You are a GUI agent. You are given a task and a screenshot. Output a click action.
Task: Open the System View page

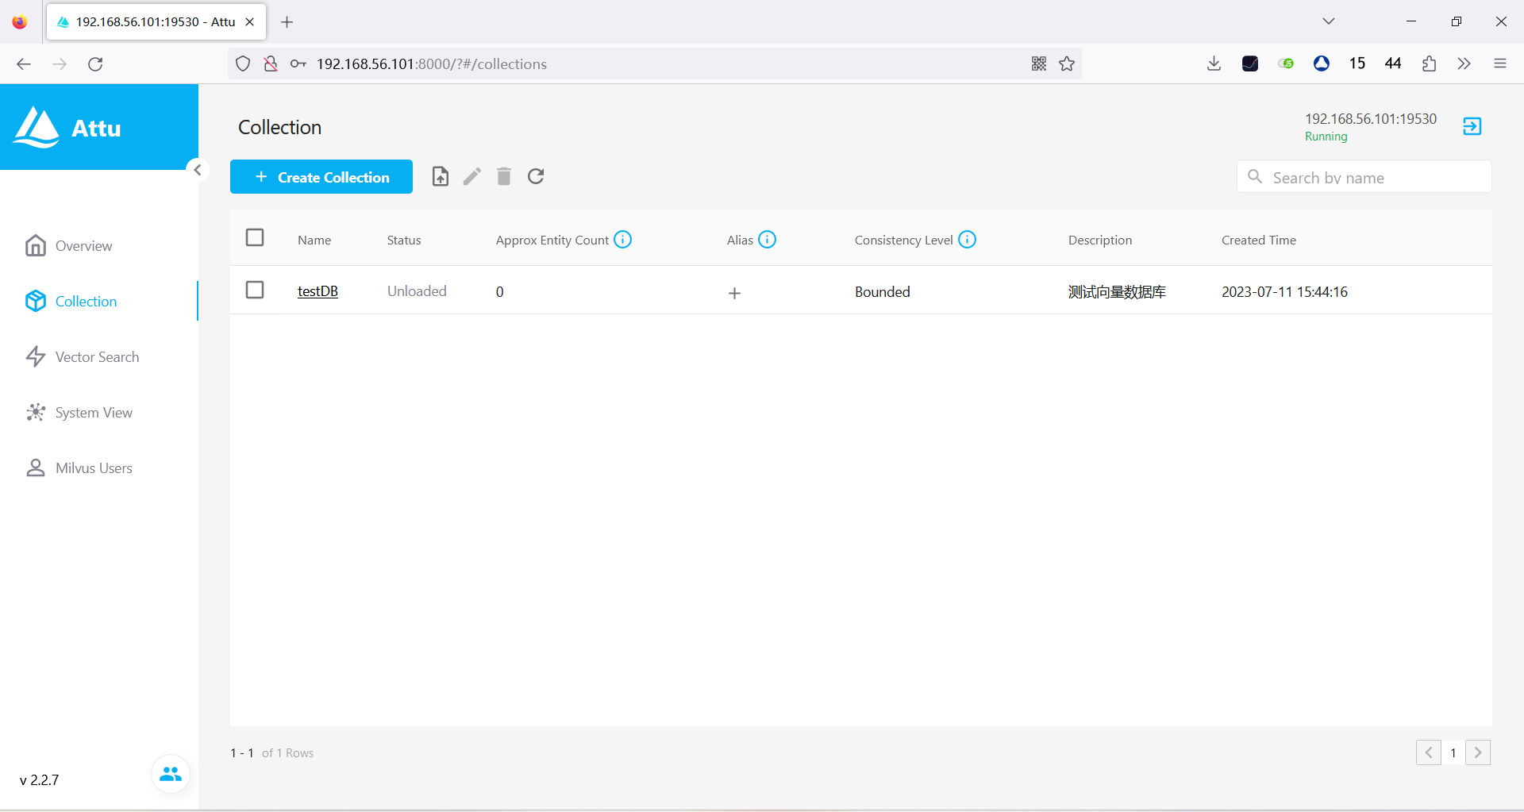pos(79,413)
